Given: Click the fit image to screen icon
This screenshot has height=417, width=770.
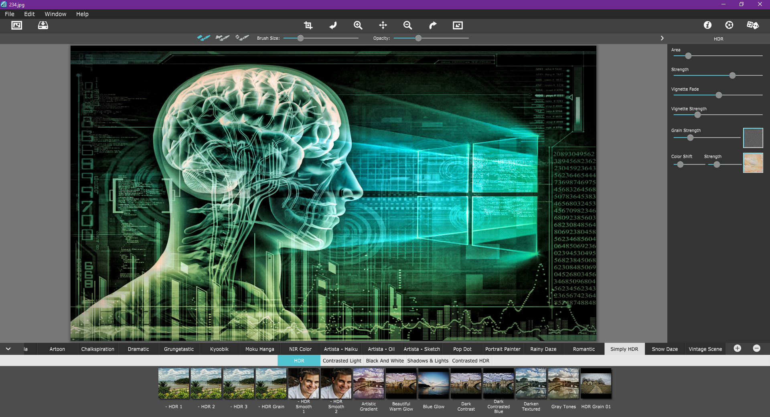Looking at the screenshot, I should (x=458, y=25).
